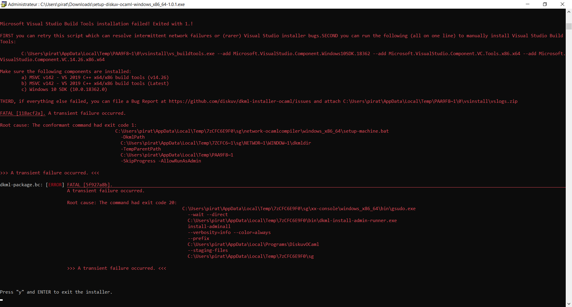This screenshot has width=572, height=307.
Task: Click the "--staging-files" argument line
Action: (x=208, y=250)
